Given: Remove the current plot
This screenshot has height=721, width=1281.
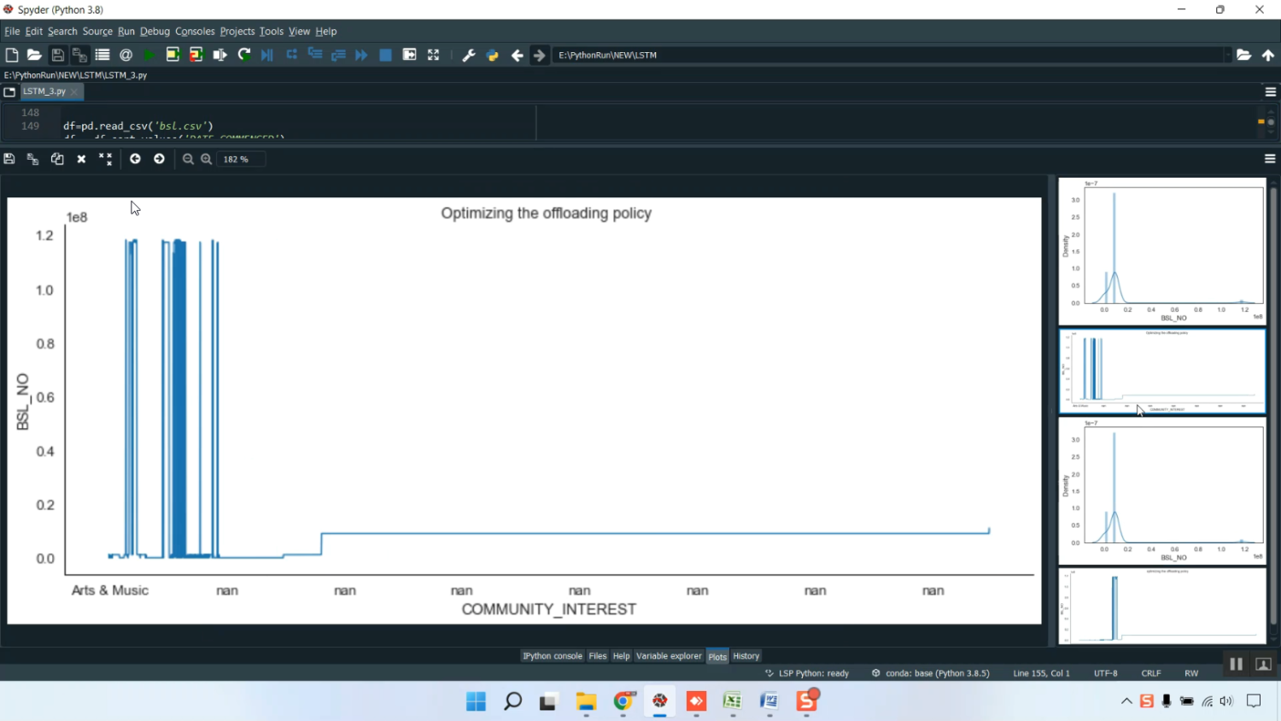Looking at the screenshot, I should tap(81, 159).
